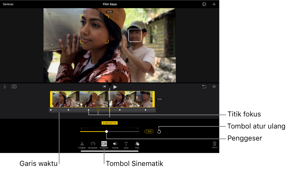287x169 pixels.
Task: Tap the man's white focus box
Action: (x=135, y=35)
